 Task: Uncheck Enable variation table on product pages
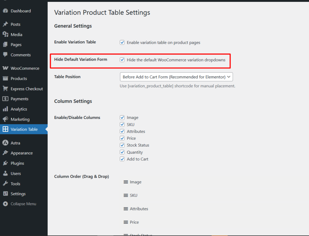click(122, 43)
